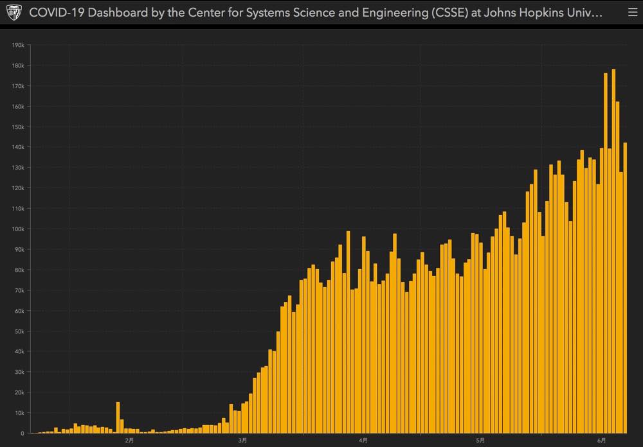This screenshot has height=447, width=643.
Task: Click the 4月 x-axis label
Action: pos(363,441)
